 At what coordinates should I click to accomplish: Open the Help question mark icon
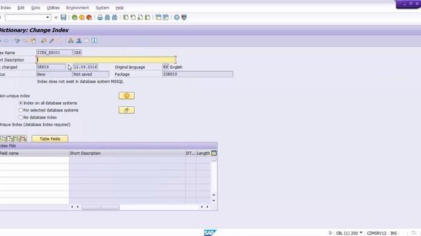[x=177, y=18]
